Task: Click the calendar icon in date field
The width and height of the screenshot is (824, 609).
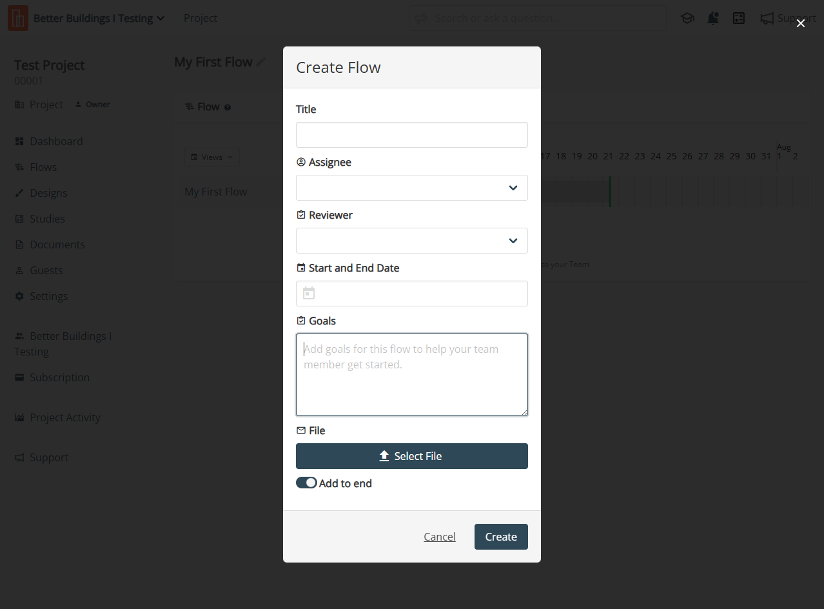Action: [309, 294]
